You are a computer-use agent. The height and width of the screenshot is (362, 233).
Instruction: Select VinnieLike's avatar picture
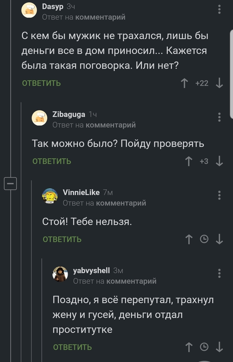point(50,196)
